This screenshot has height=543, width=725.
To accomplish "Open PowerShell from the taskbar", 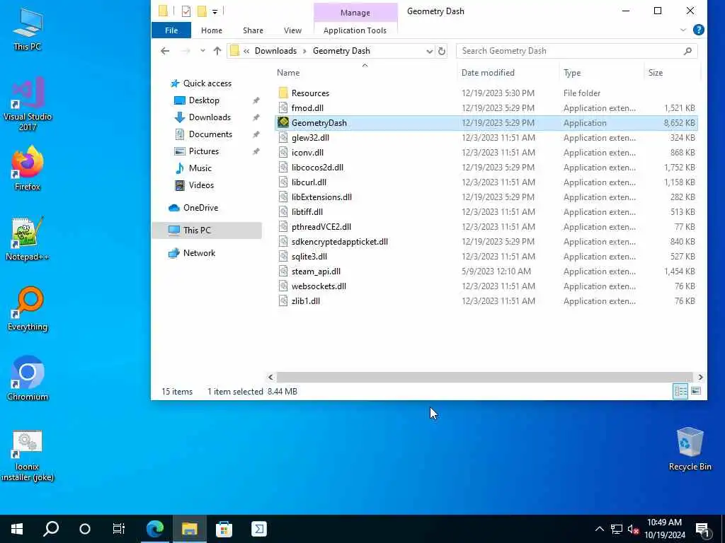I will coord(259,529).
